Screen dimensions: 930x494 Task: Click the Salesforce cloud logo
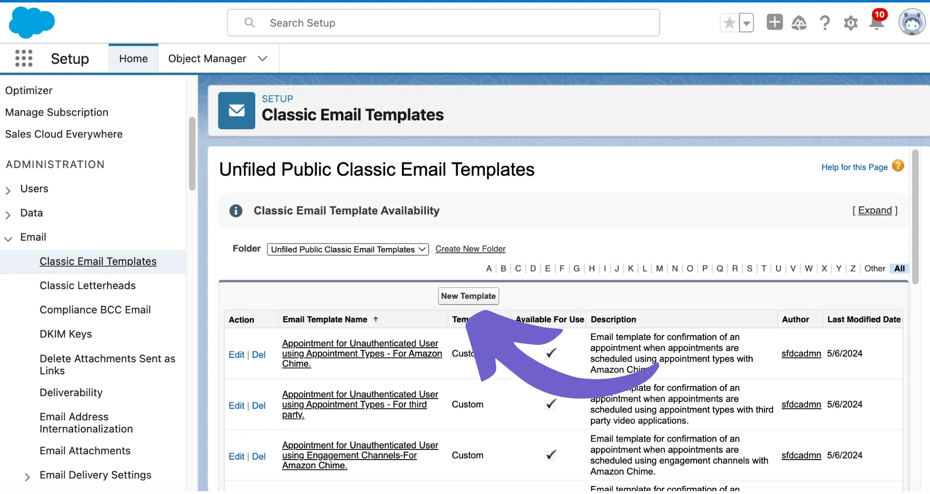point(32,22)
